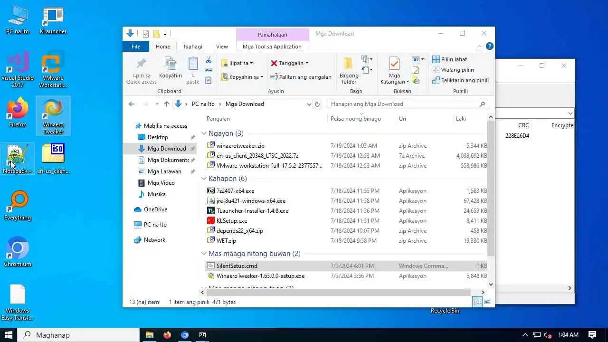This screenshot has height=342, width=608.
Task: Expand the Ilipat sa dropdown
Action: tap(251, 63)
